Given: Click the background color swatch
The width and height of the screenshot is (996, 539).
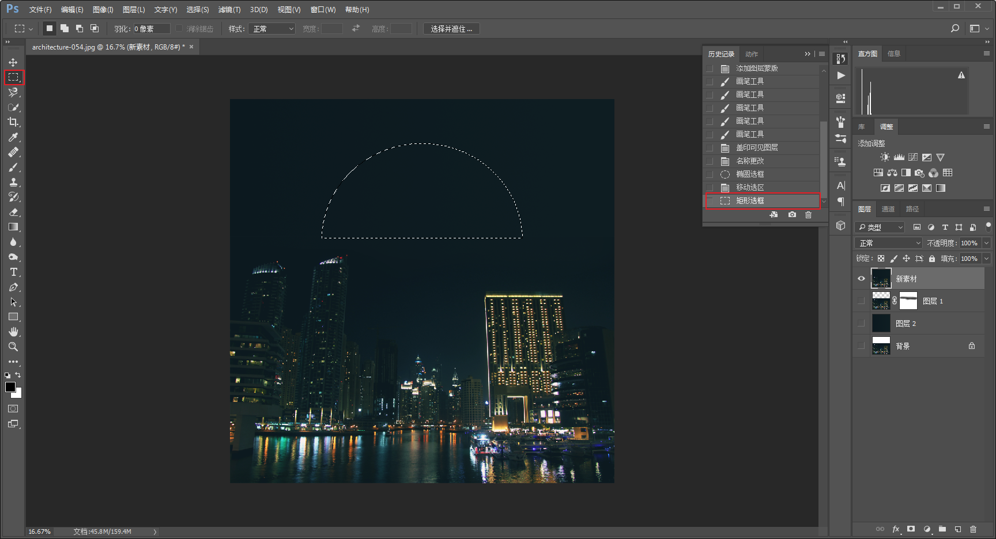Looking at the screenshot, I should click(x=18, y=394).
